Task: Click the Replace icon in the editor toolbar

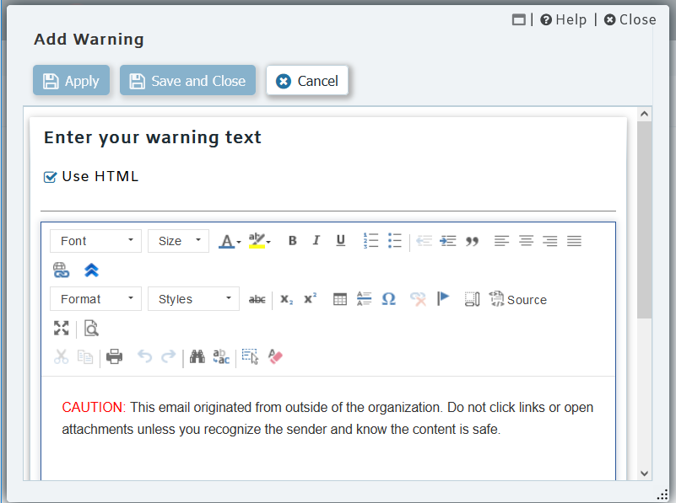Action: click(220, 356)
